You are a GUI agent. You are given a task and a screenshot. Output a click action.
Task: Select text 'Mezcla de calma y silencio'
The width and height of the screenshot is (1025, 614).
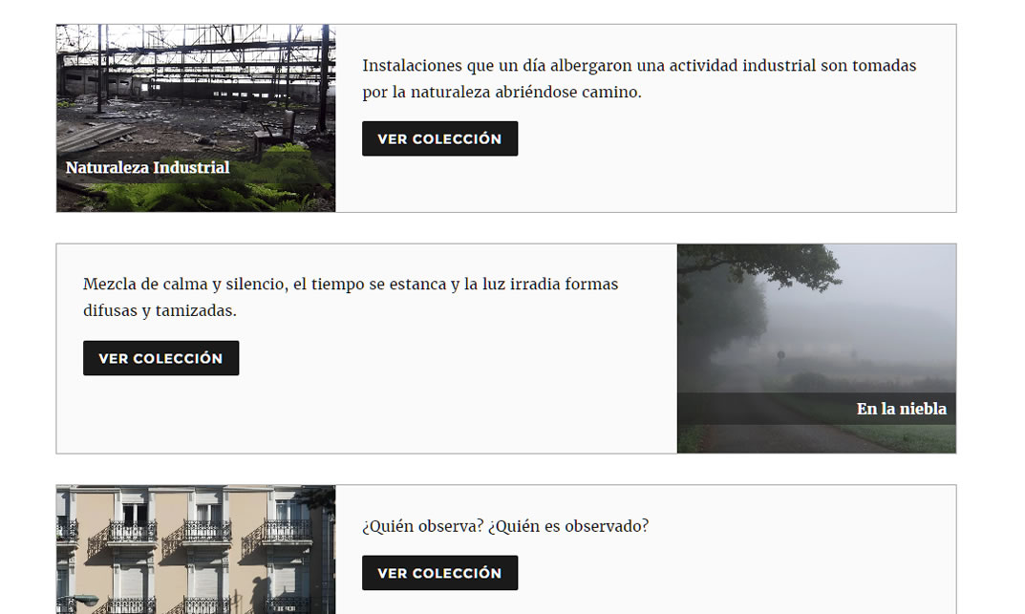pos(185,285)
